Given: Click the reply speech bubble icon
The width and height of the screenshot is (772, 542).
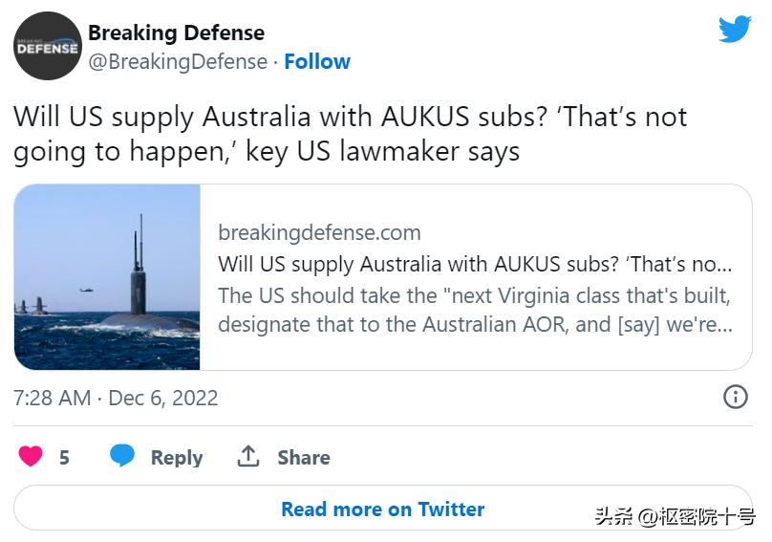Looking at the screenshot, I should [x=122, y=457].
